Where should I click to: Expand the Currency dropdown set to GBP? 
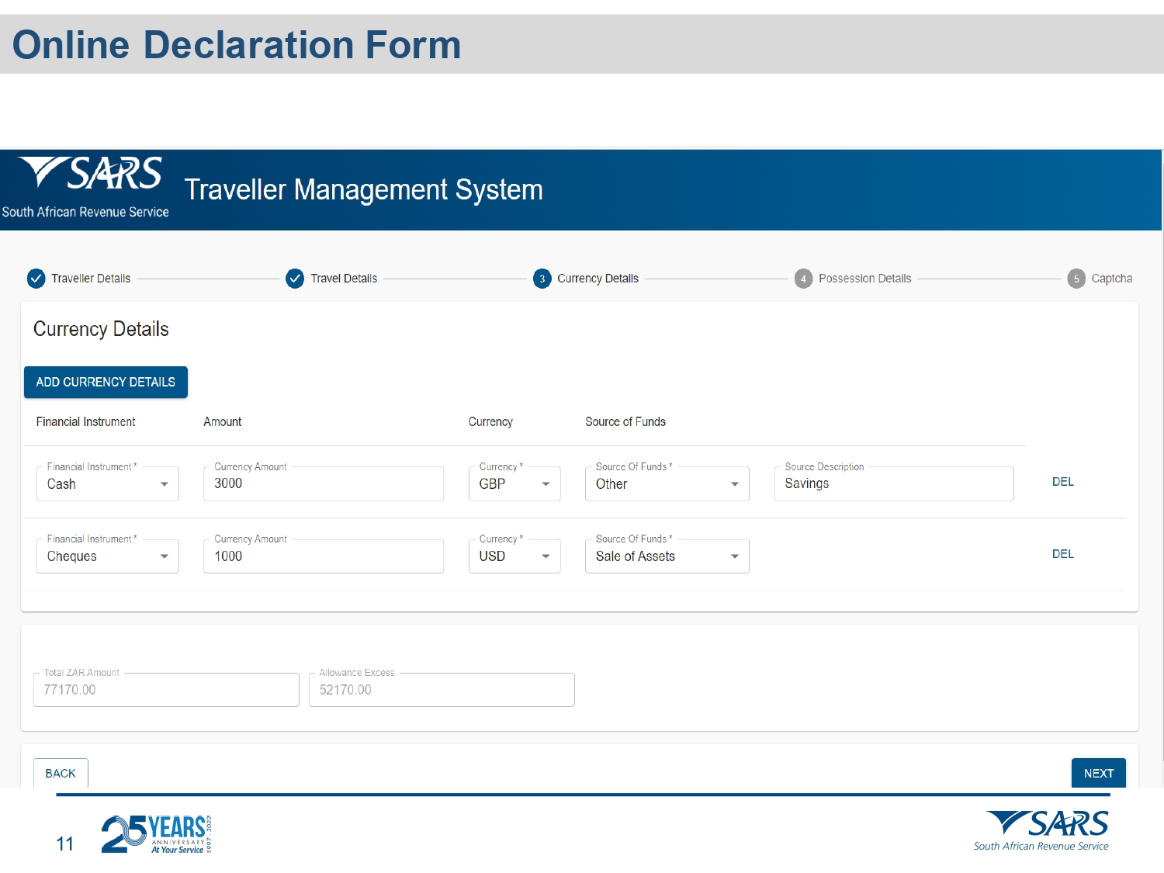click(514, 484)
